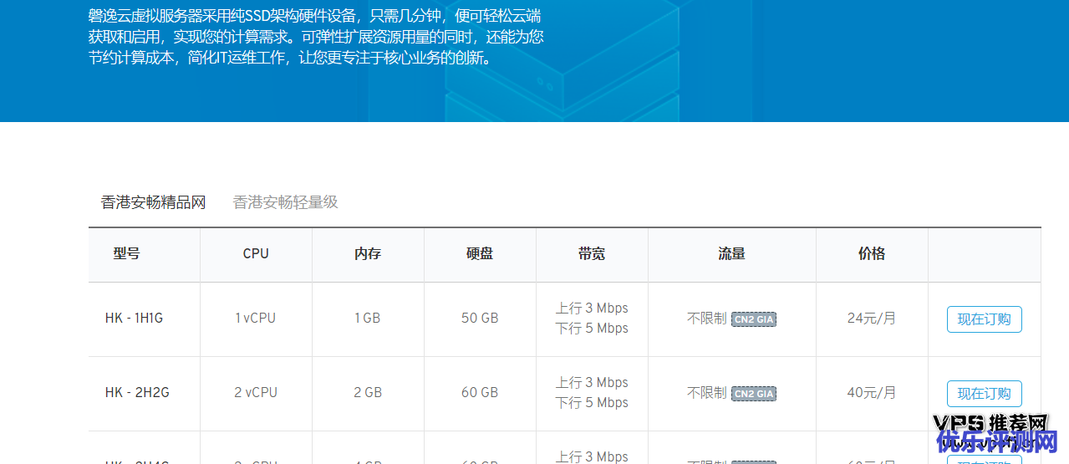Click the 内存 column header

coord(368,254)
